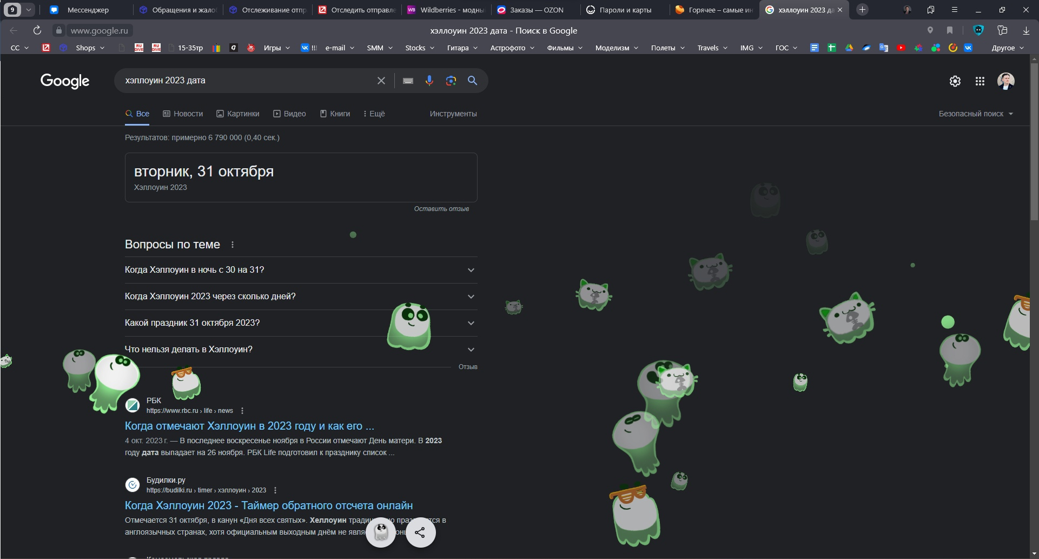Reload the page with the refresh icon

[x=37, y=30]
